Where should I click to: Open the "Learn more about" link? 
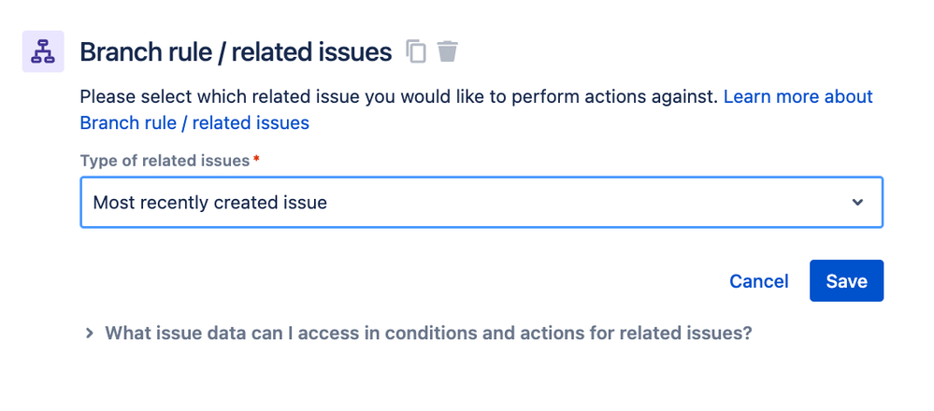[x=797, y=96]
